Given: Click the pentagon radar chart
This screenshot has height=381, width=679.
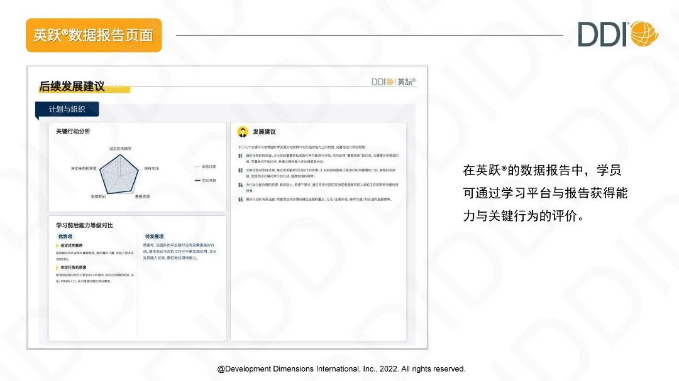Looking at the screenshot, I should pos(119,174).
